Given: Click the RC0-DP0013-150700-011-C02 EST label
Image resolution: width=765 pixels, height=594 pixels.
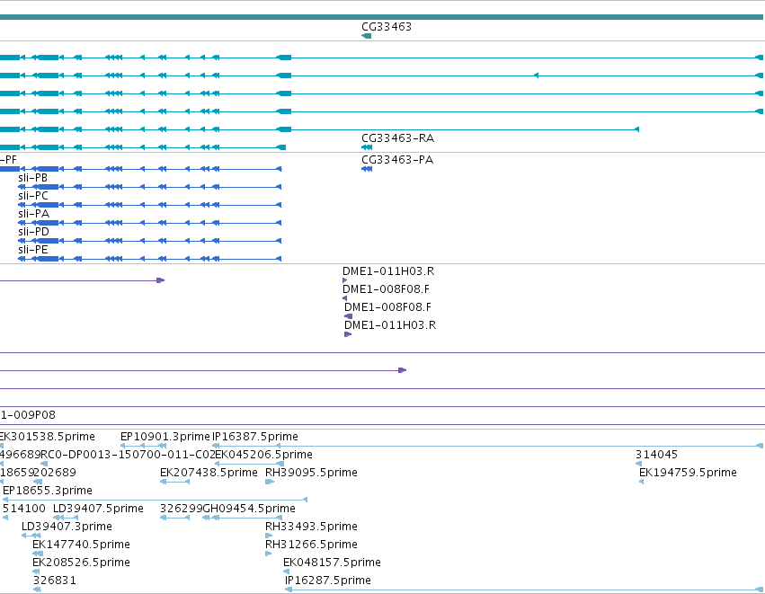Looking at the screenshot, I should (129, 455).
